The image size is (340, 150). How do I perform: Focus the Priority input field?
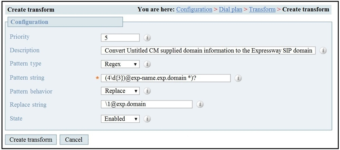(x=120, y=38)
